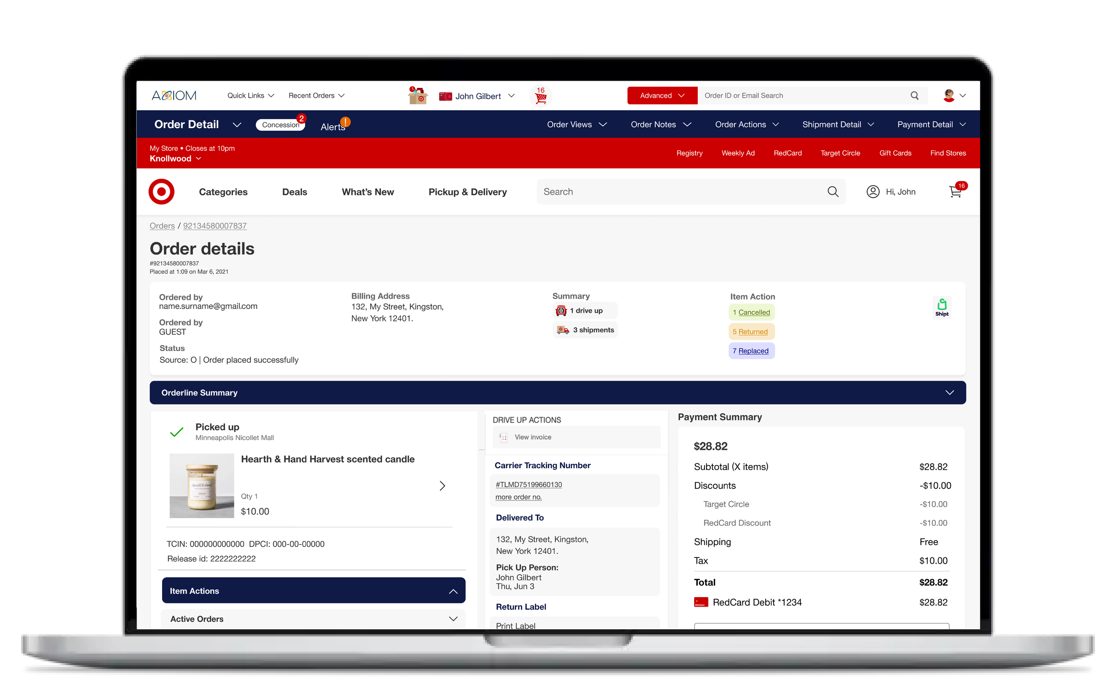Click the RedCard Debit card icon

click(701, 603)
